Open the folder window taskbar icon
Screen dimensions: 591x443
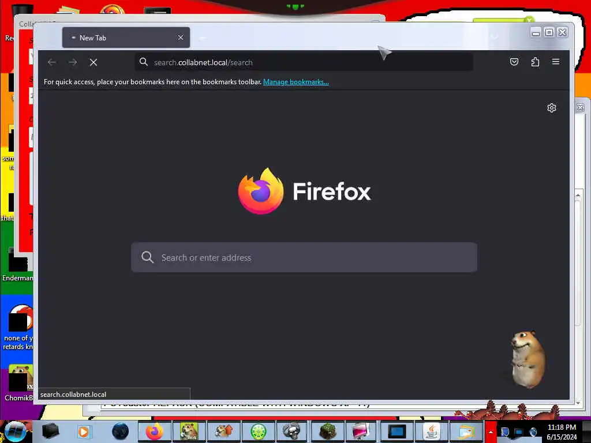tap(466, 431)
